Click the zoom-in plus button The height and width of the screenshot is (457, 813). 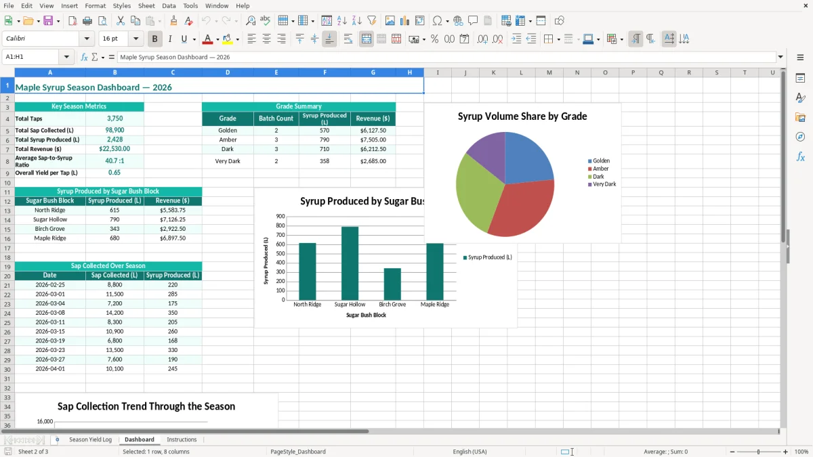785,452
